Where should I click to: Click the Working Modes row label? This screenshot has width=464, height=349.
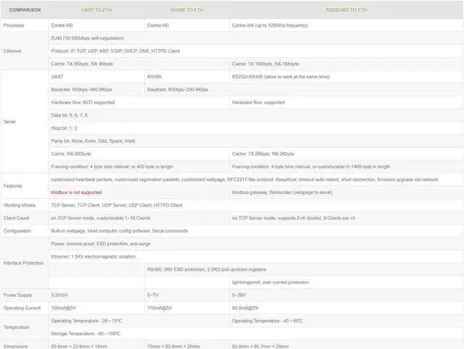click(x=25, y=206)
